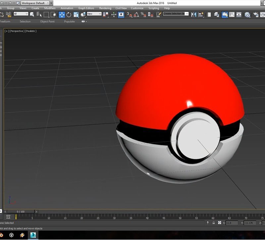Click the [Realistic] shading label
Screen dimensions: 265x240
[31, 31]
